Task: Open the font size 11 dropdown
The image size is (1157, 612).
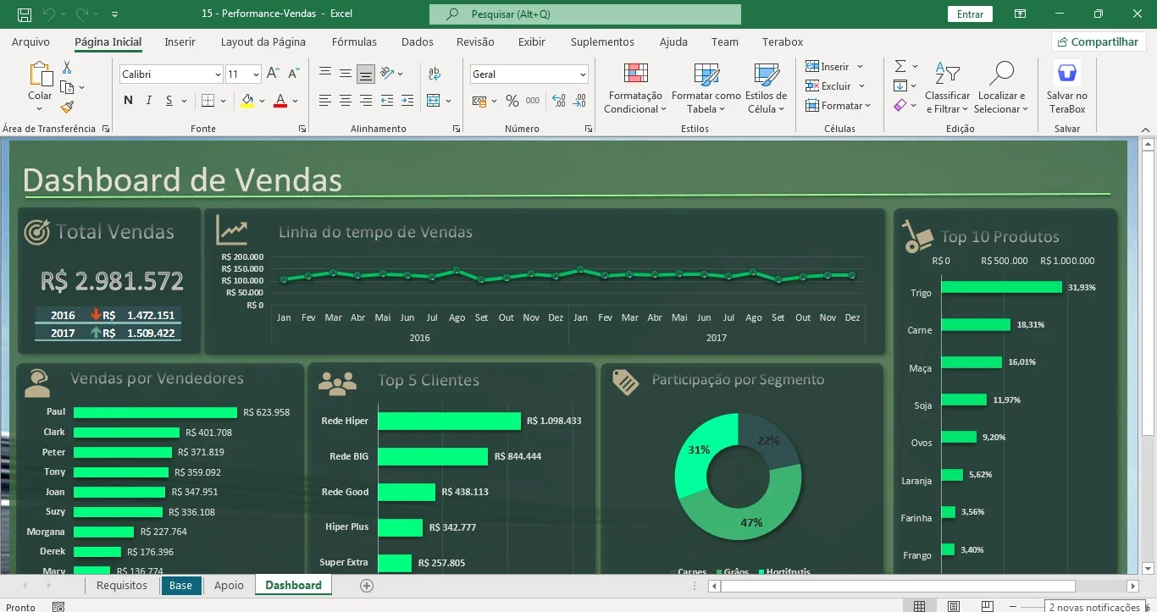Action: click(x=255, y=74)
